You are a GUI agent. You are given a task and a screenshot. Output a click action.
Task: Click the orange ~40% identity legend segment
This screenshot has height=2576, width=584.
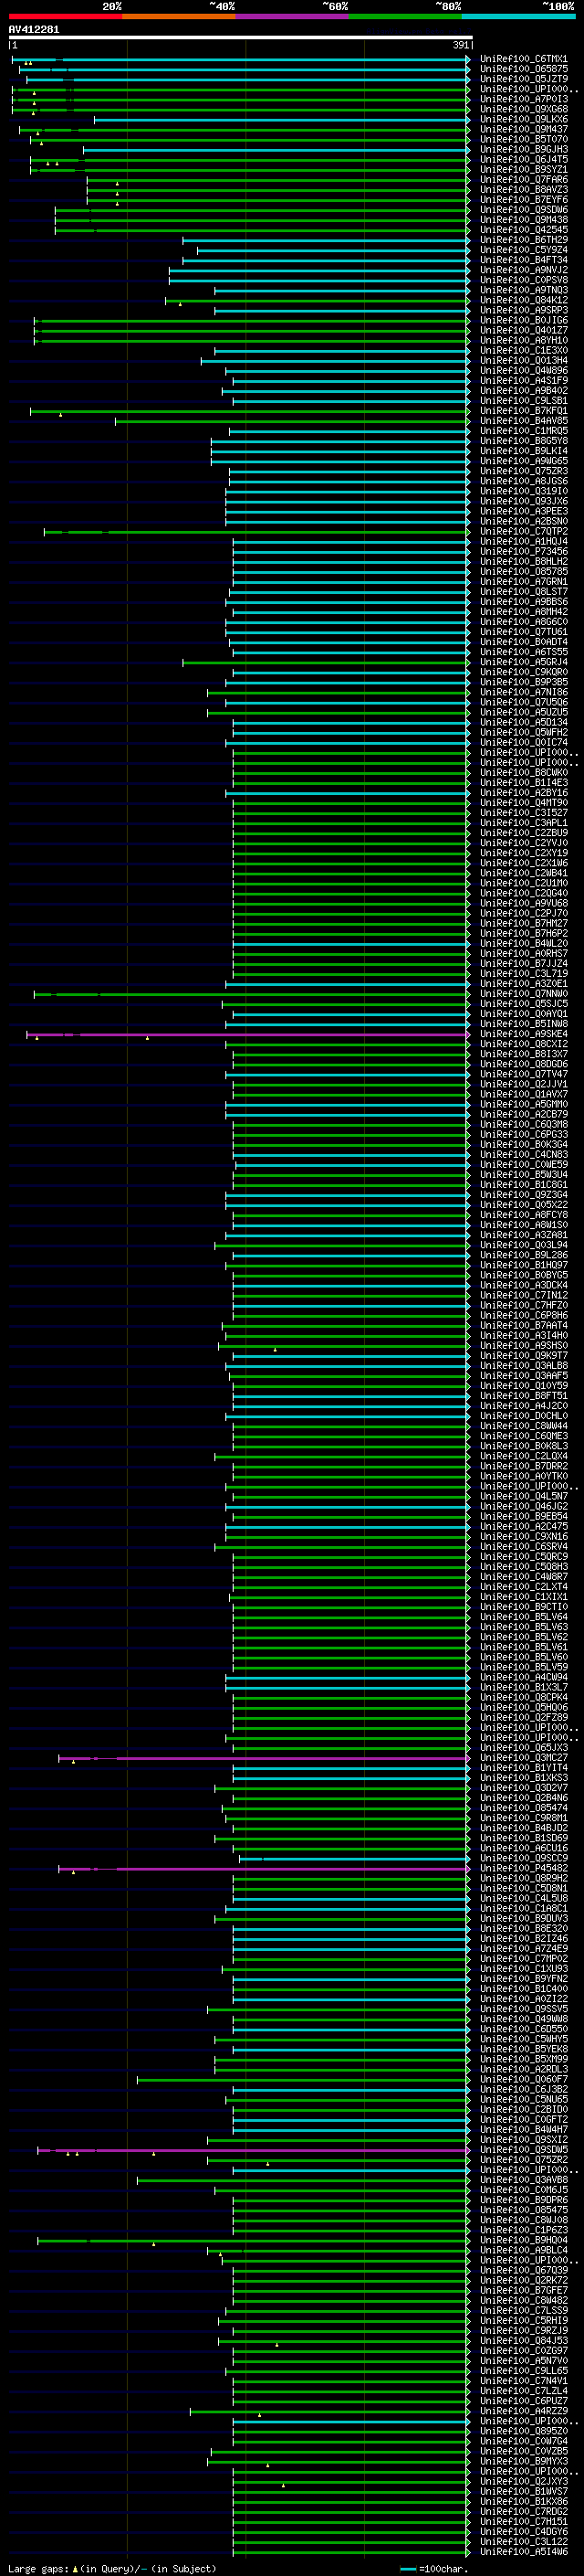pos(179,16)
